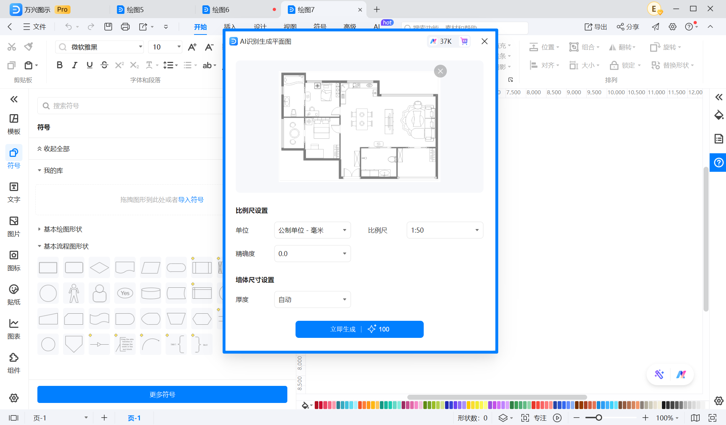This screenshot has width=726, height=425.
Task: Open the shopping cart icon in dialog
Action: point(464,41)
